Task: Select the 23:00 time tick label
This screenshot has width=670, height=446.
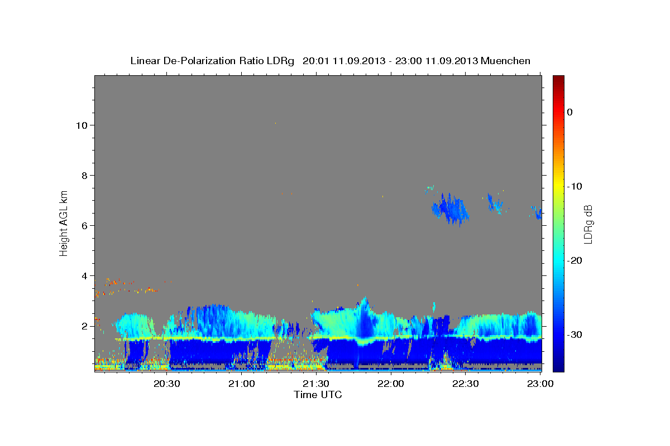Action: (541, 384)
